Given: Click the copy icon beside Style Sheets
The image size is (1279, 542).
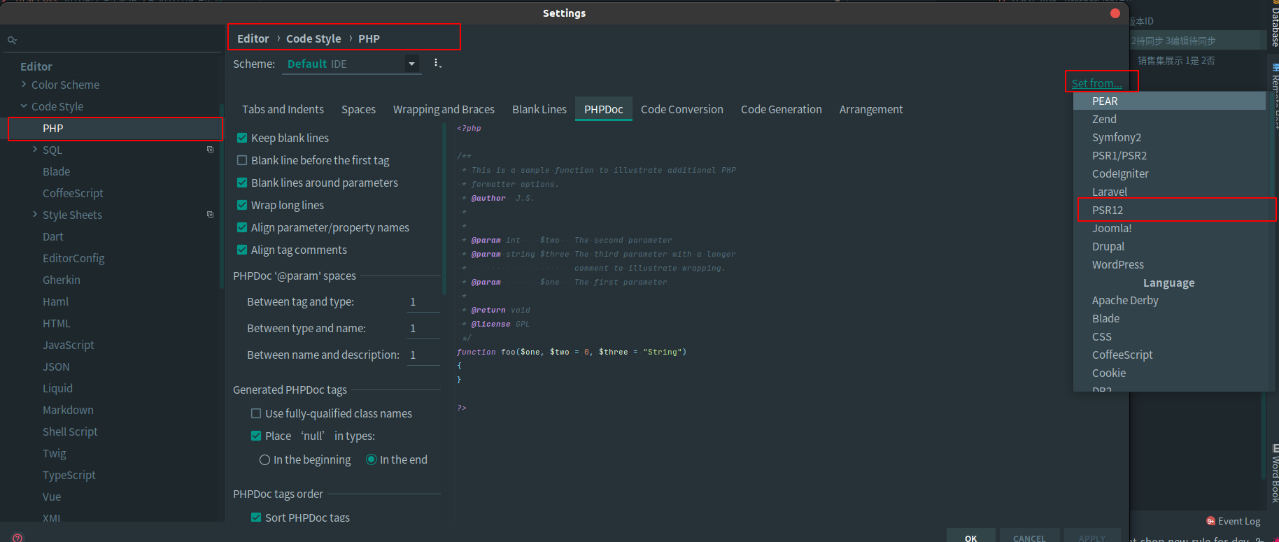Looking at the screenshot, I should coord(210,215).
